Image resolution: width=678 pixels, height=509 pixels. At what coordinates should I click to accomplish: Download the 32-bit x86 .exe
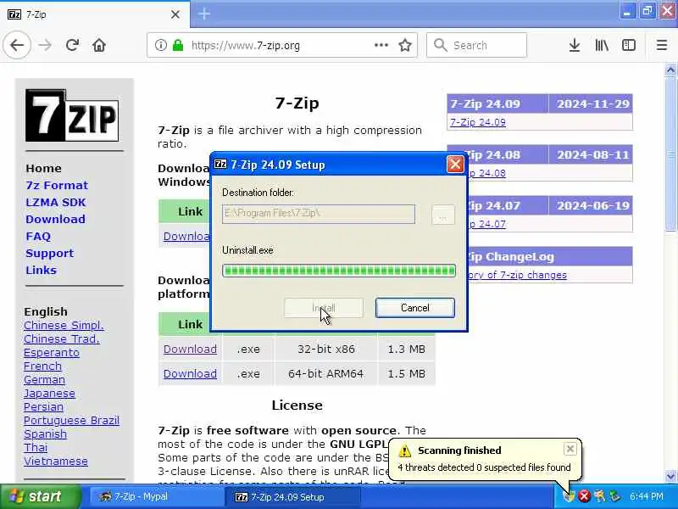190,349
